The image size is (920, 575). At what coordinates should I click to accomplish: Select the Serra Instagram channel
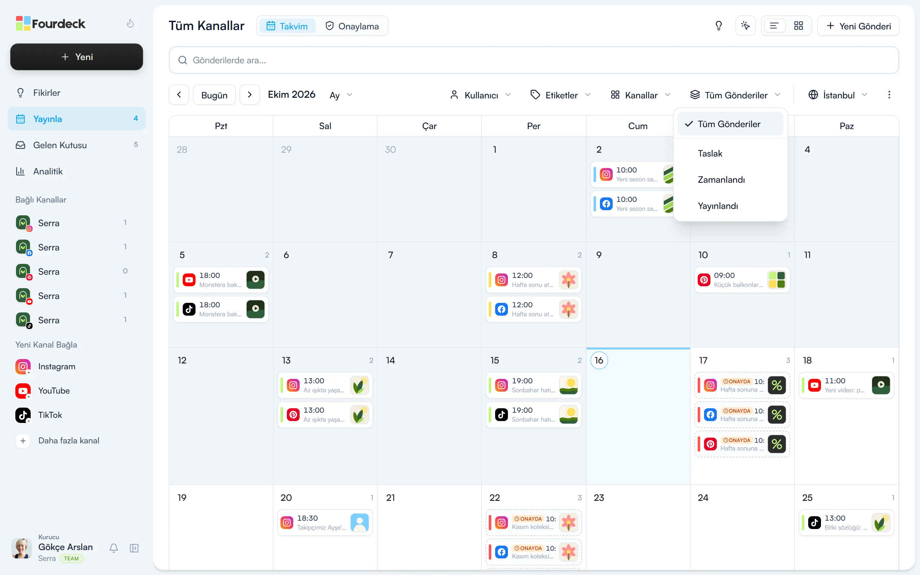click(x=76, y=223)
